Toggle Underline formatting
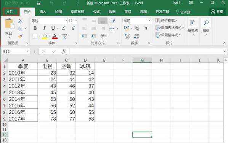Image resolution: width=228 pixels, height=143 pixels. (53, 28)
